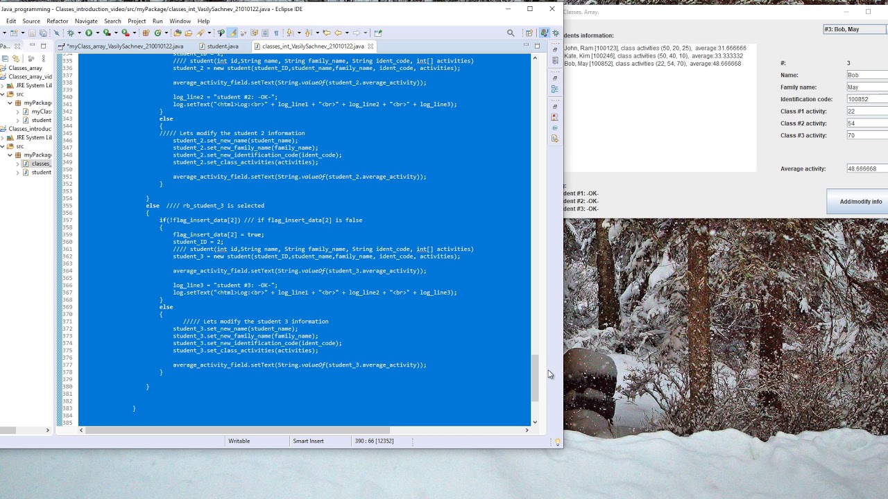Open the Source menu
Viewport: 888px width, 499px height.
click(x=31, y=21)
